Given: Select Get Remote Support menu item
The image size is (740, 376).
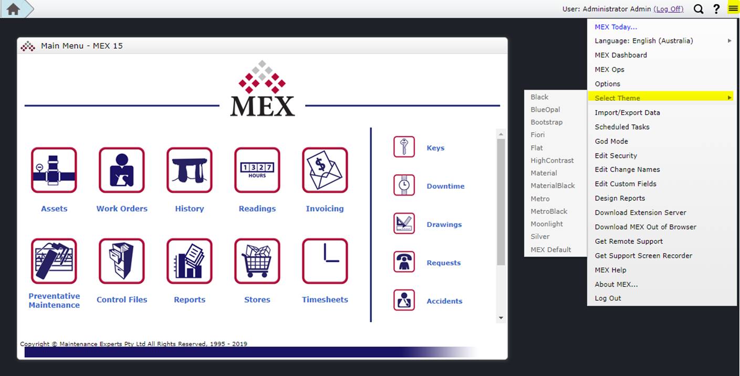Looking at the screenshot, I should (662, 241).
